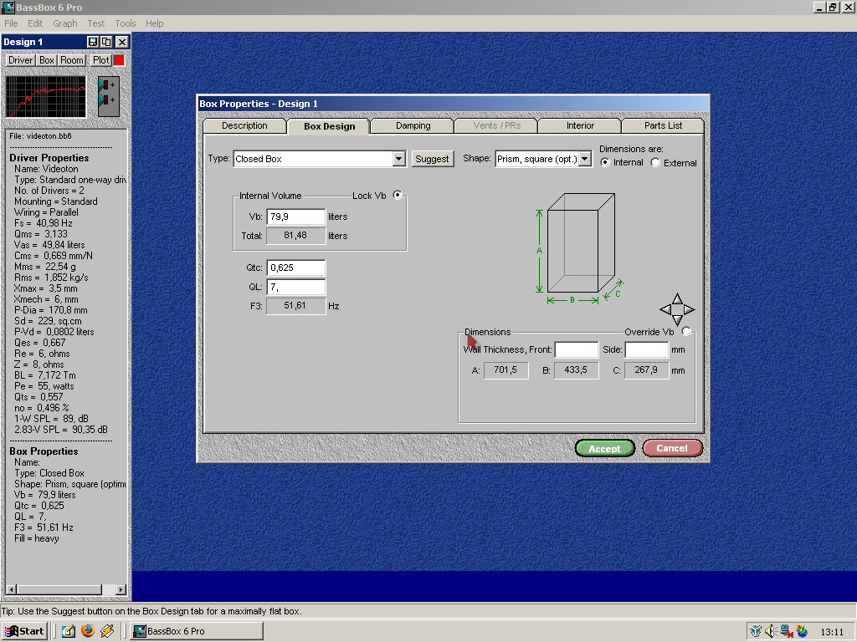The width and height of the screenshot is (857, 642).
Task: Click the Suggest button
Action: point(432,159)
